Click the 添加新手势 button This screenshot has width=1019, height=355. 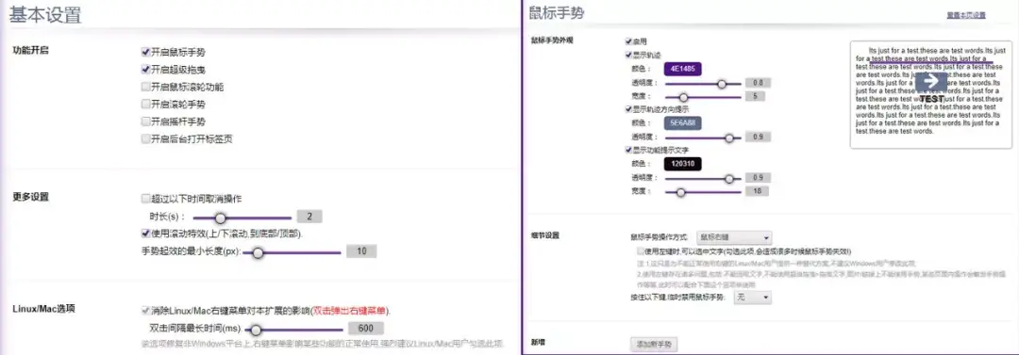coord(655,344)
